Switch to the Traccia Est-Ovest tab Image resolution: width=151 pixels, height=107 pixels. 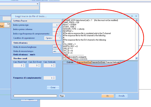coord(98,62)
